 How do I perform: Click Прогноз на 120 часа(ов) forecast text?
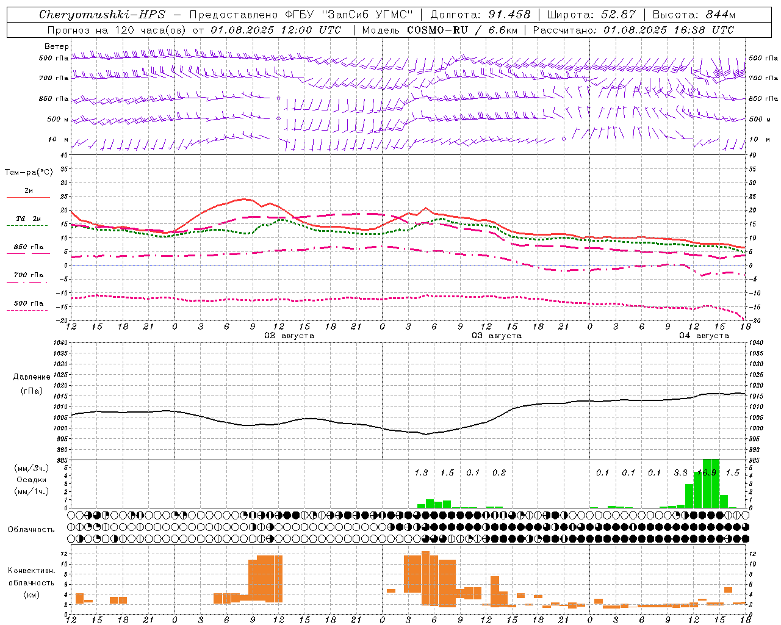pos(117,30)
